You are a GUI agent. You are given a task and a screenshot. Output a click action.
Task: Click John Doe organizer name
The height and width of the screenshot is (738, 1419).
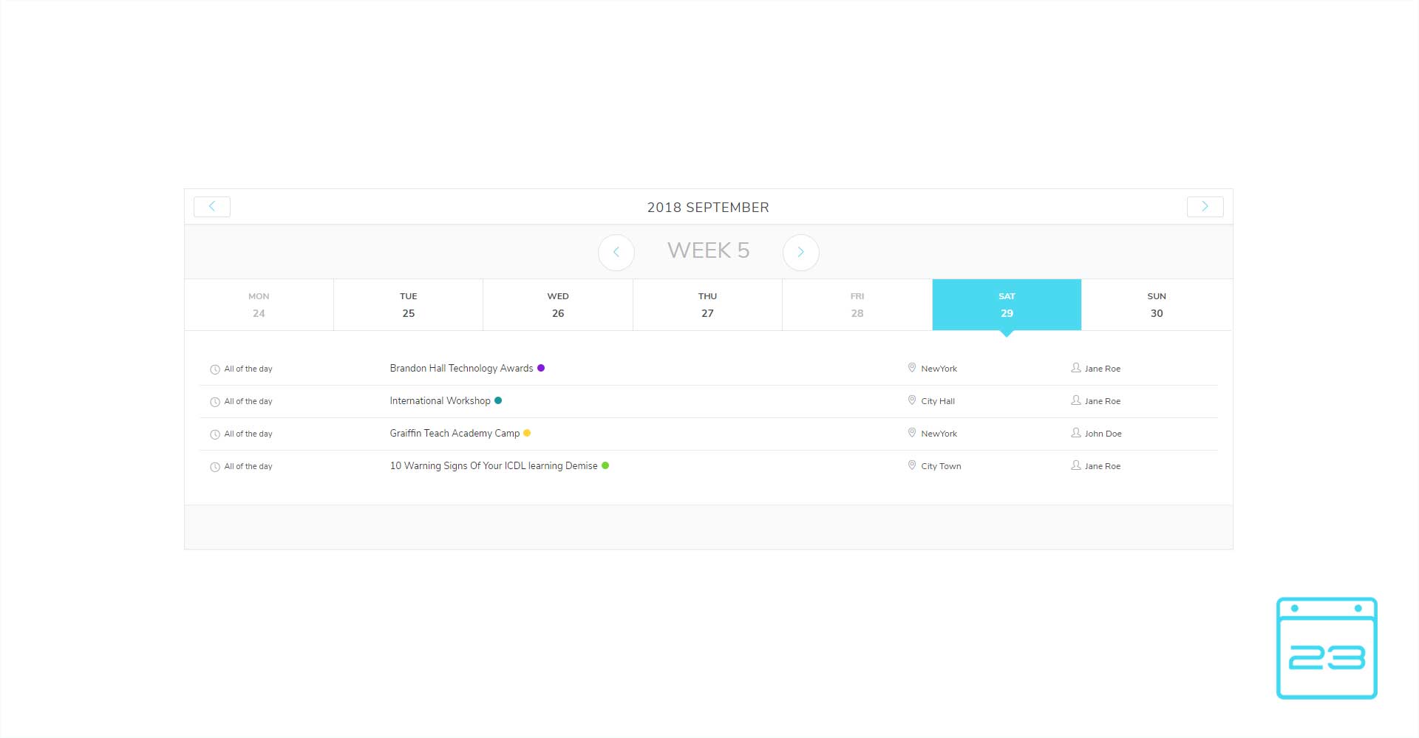(x=1103, y=434)
